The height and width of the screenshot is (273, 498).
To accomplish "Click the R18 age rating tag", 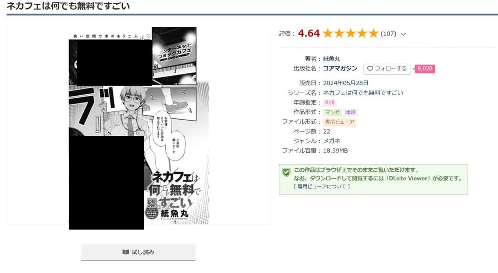I will coord(330,102).
